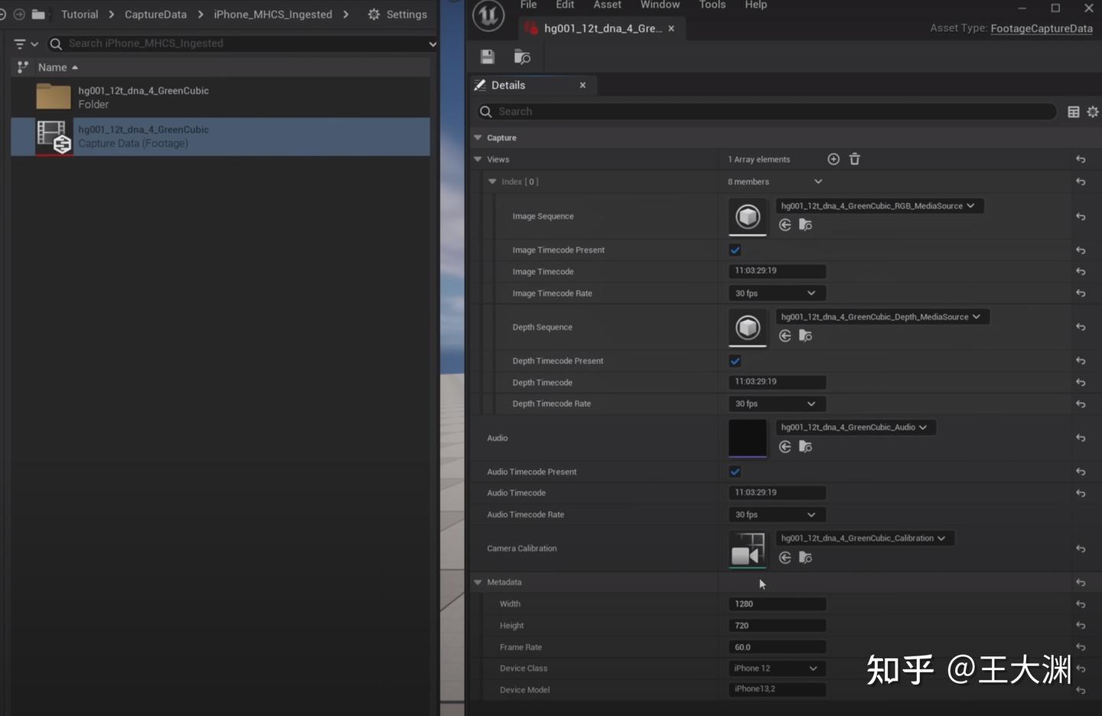Use selected asset for Image Sequence
The width and height of the screenshot is (1102, 716).
(785, 225)
